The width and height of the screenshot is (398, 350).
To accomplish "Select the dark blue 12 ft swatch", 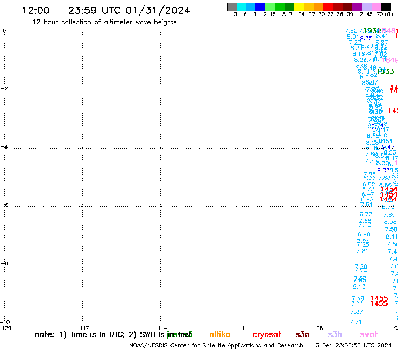I will pyautogui.click(x=261, y=6).
